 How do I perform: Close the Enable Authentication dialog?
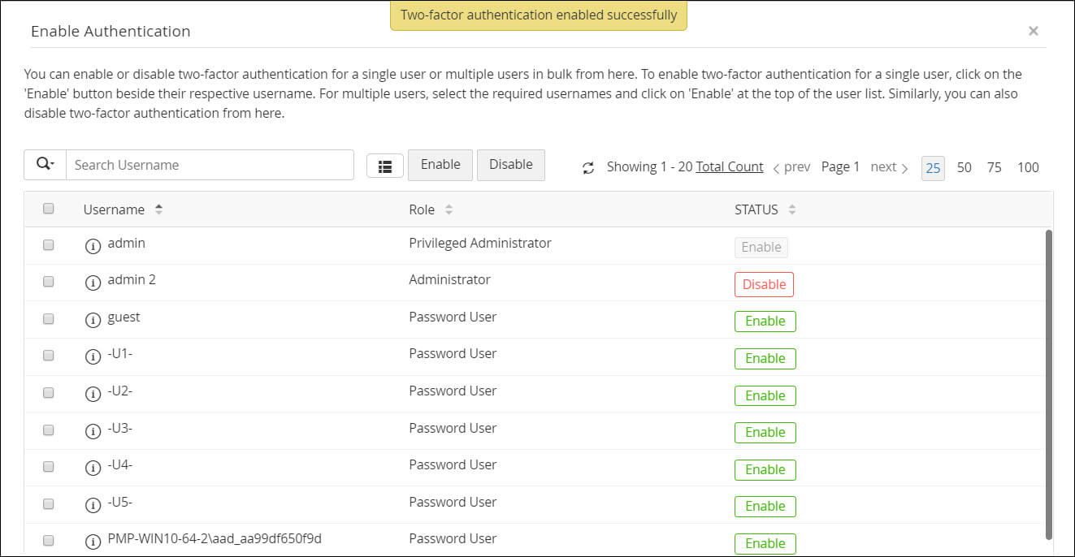point(1033,31)
